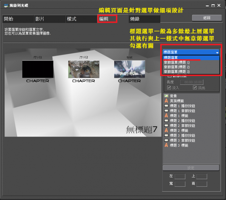
Task: Select the 背景 item icon in list
Action: click(x=166, y=96)
